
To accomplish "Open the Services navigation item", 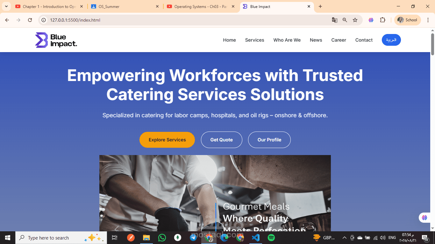I will (254, 40).
